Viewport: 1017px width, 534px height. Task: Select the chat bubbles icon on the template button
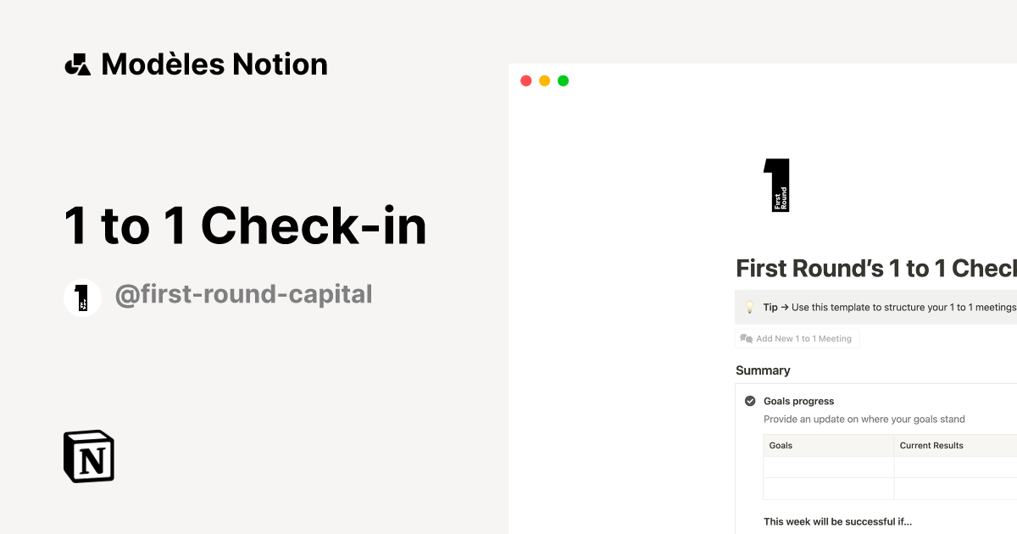[745, 338]
